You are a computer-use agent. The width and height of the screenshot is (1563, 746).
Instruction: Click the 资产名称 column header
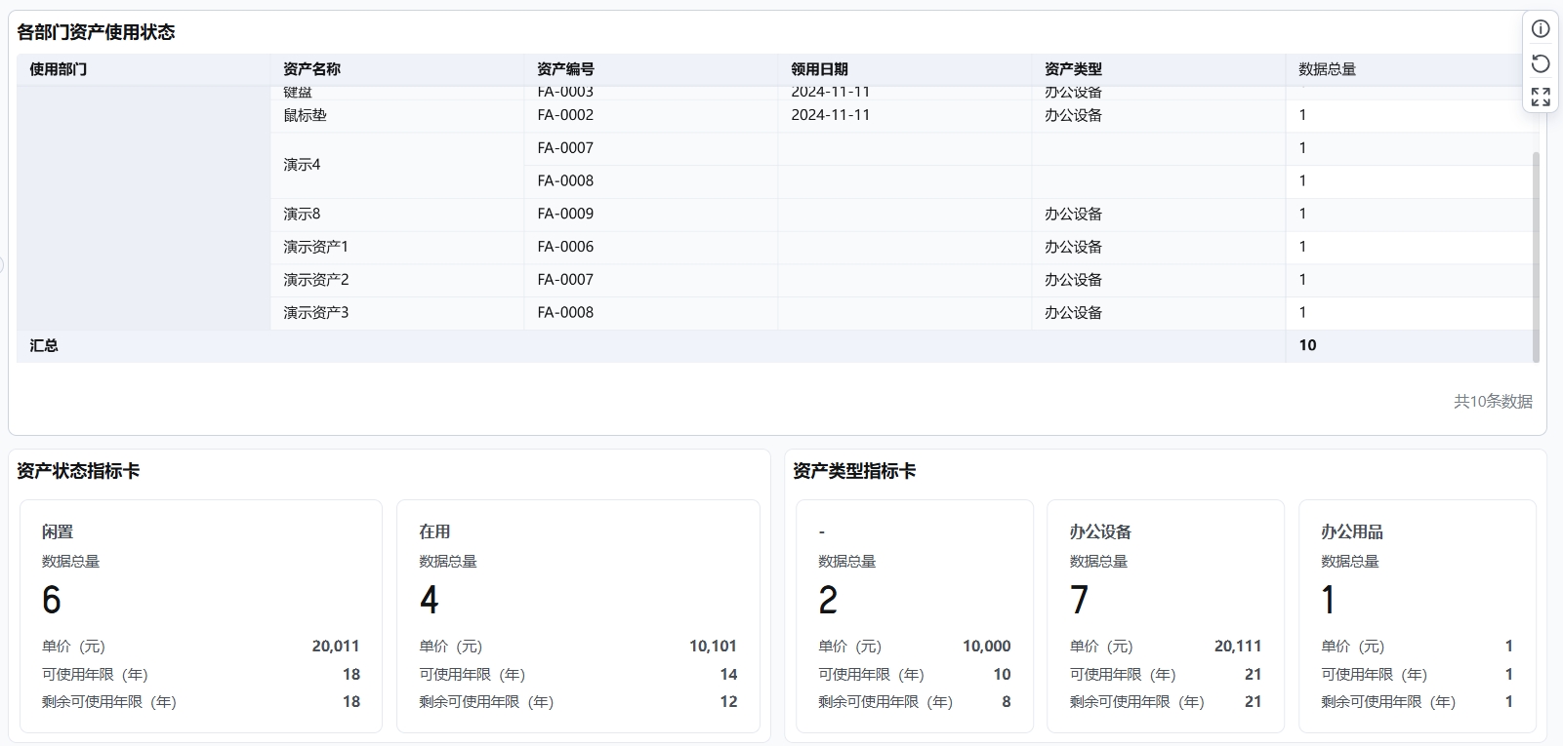point(311,69)
